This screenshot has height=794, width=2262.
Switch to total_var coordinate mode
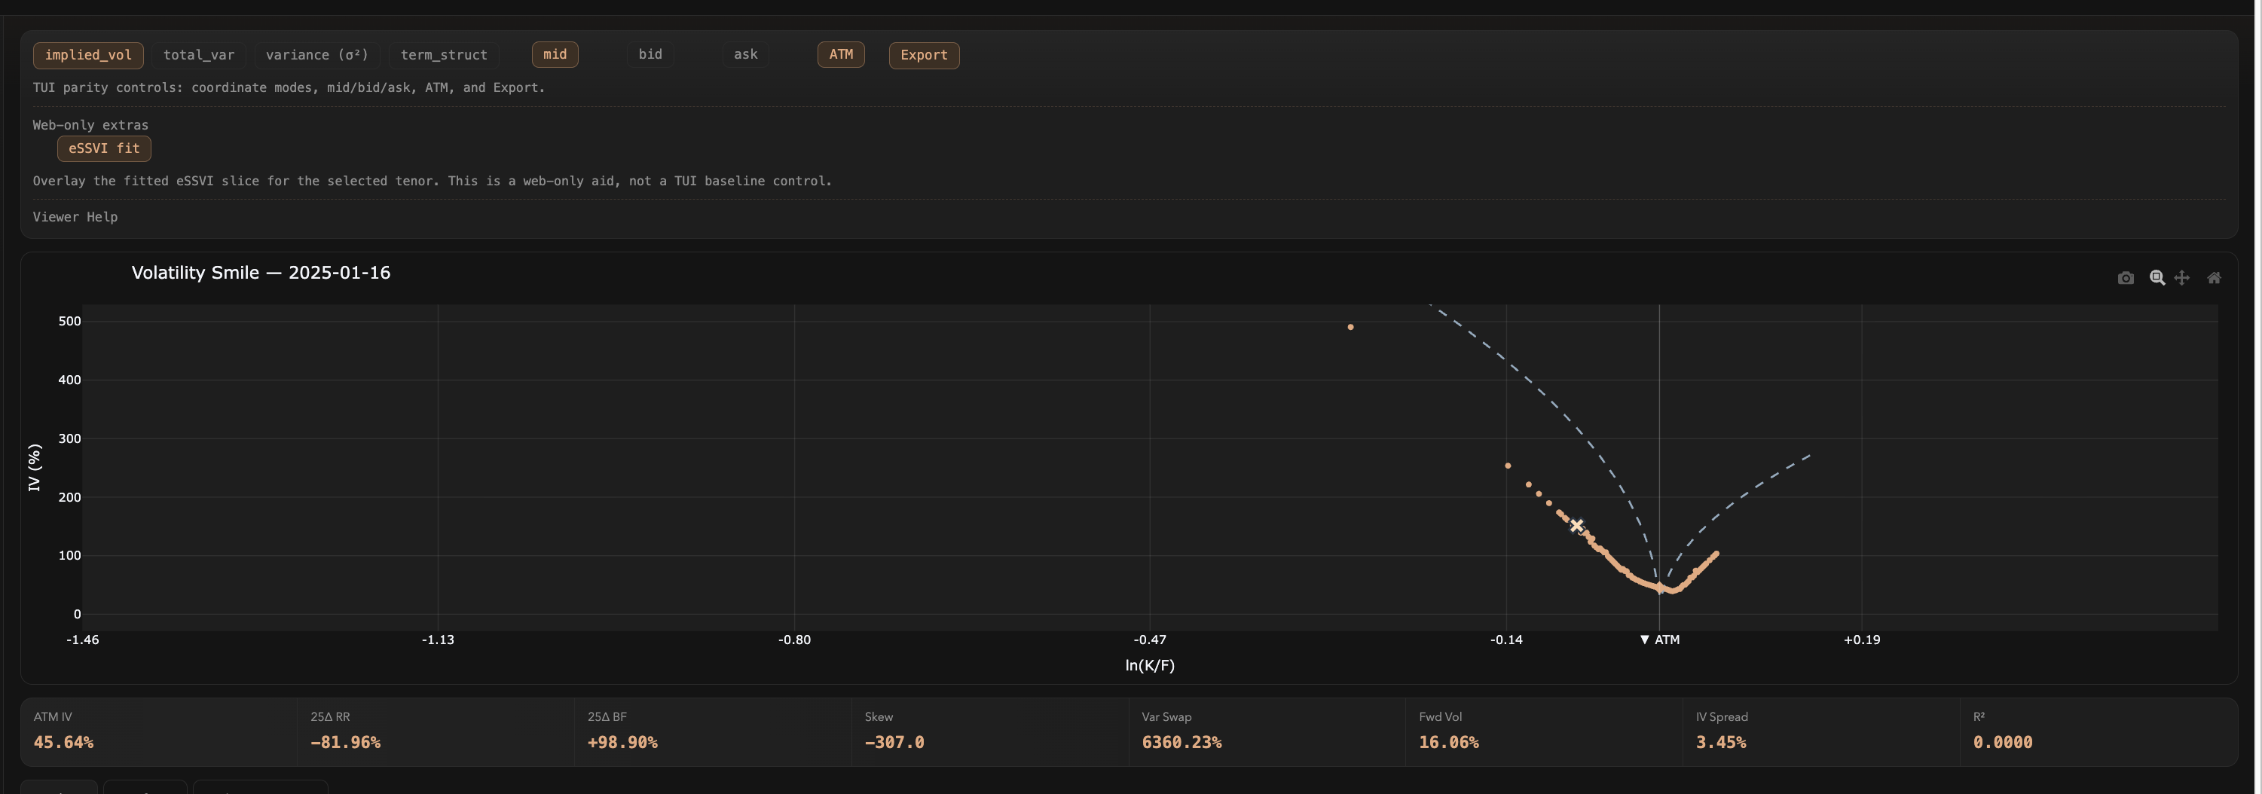[198, 55]
